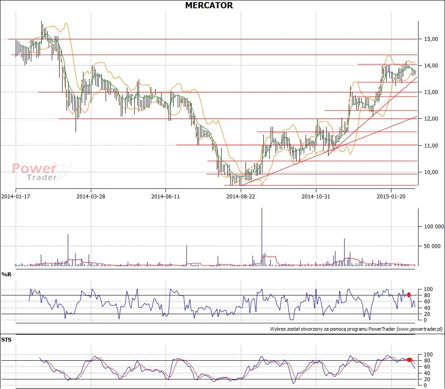
Task: Select the 2014-10-31 date label
Action: [316, 196]
